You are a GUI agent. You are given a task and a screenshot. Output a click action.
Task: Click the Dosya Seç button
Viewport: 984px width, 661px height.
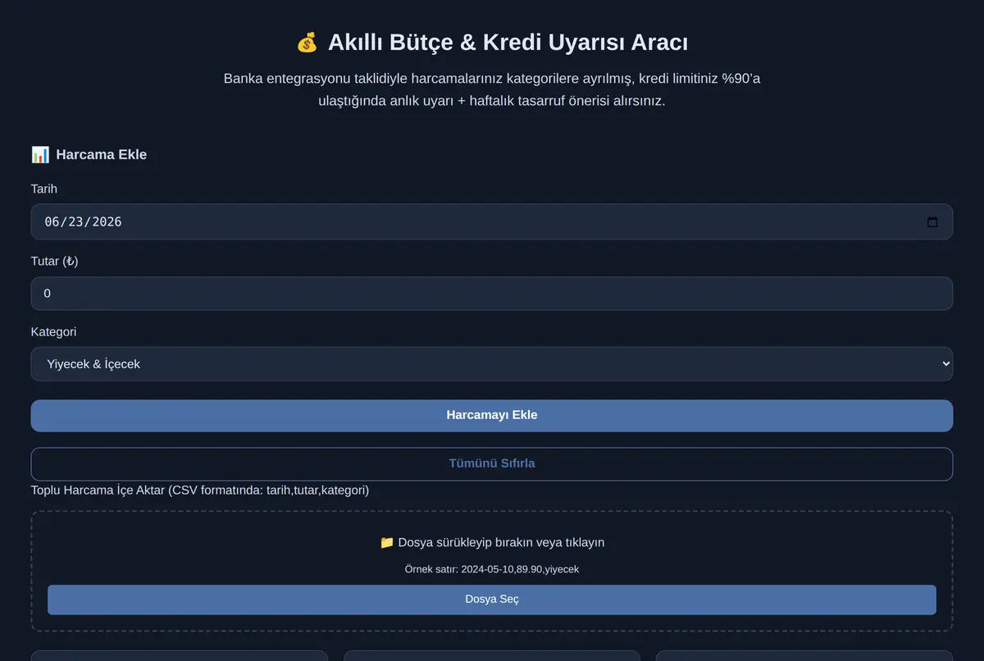tap(492, 599)
